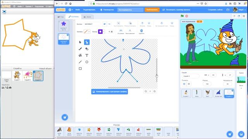
Task: Redo costume edit
Action: point(109,24)
